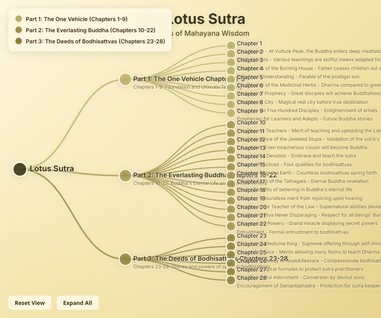This screenshot has width=381, height=318.
Task: Click the Chapter 20 label text
Action: point(252,207)
